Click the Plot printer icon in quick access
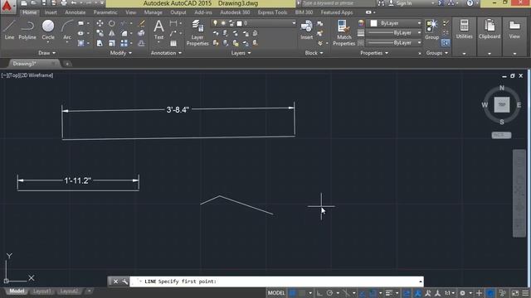 tap(64, 3)
